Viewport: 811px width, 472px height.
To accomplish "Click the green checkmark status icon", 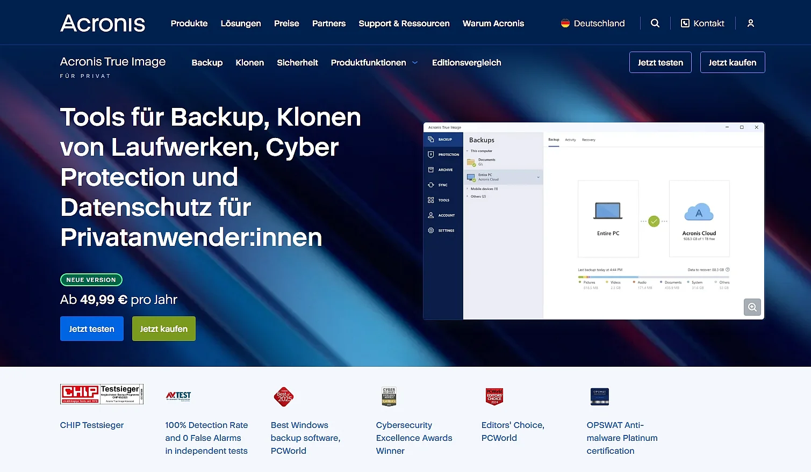I will (x=654, y=221).
